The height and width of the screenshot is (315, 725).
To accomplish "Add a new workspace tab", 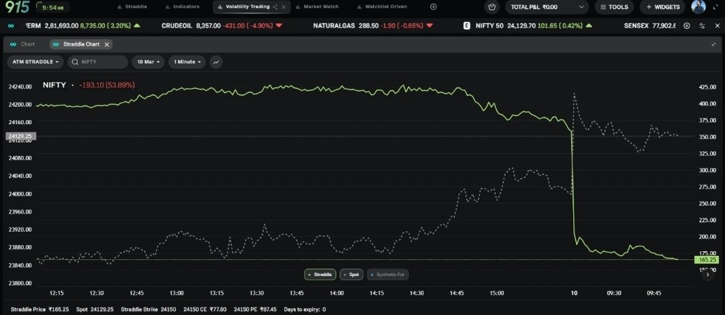I will coord(433,7).
